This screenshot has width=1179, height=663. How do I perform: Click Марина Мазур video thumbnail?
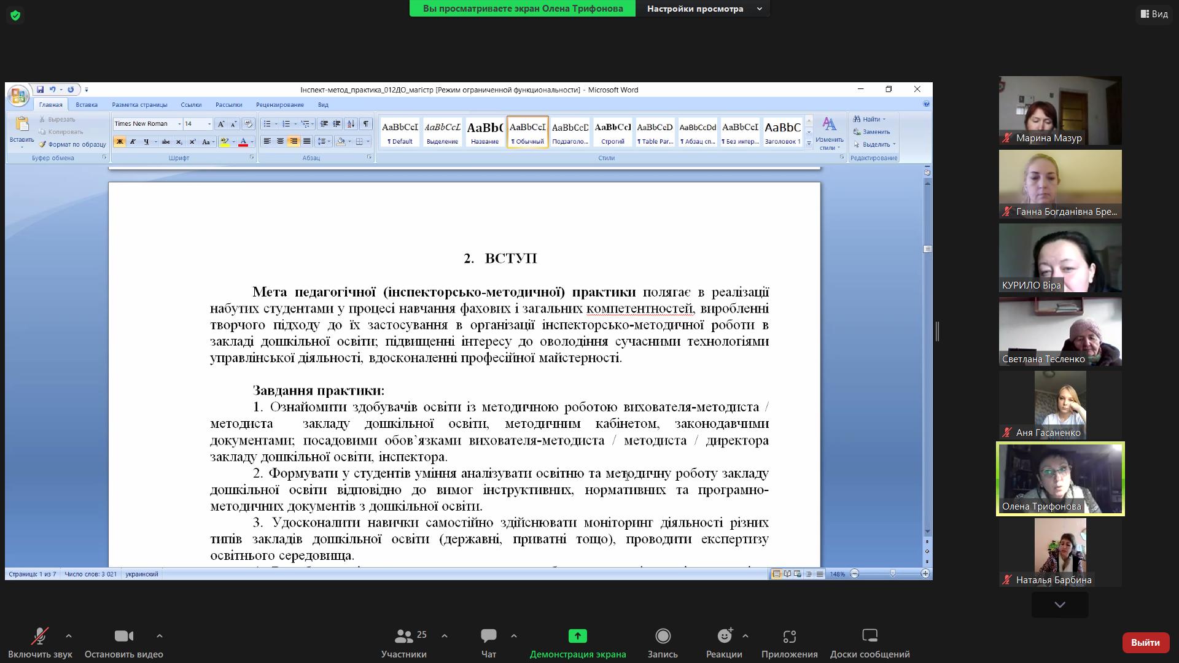pos(1060,110)
